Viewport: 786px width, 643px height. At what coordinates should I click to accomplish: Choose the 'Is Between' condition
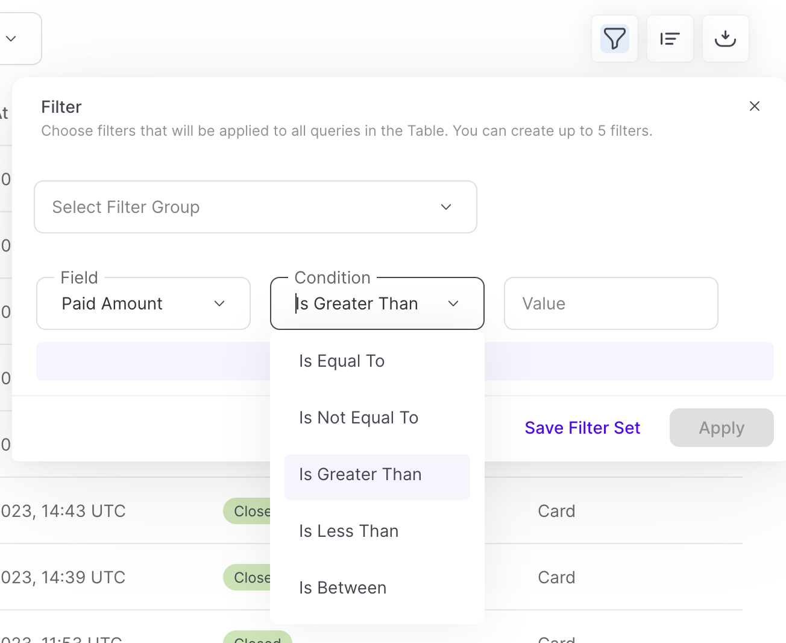coord(343,588)
